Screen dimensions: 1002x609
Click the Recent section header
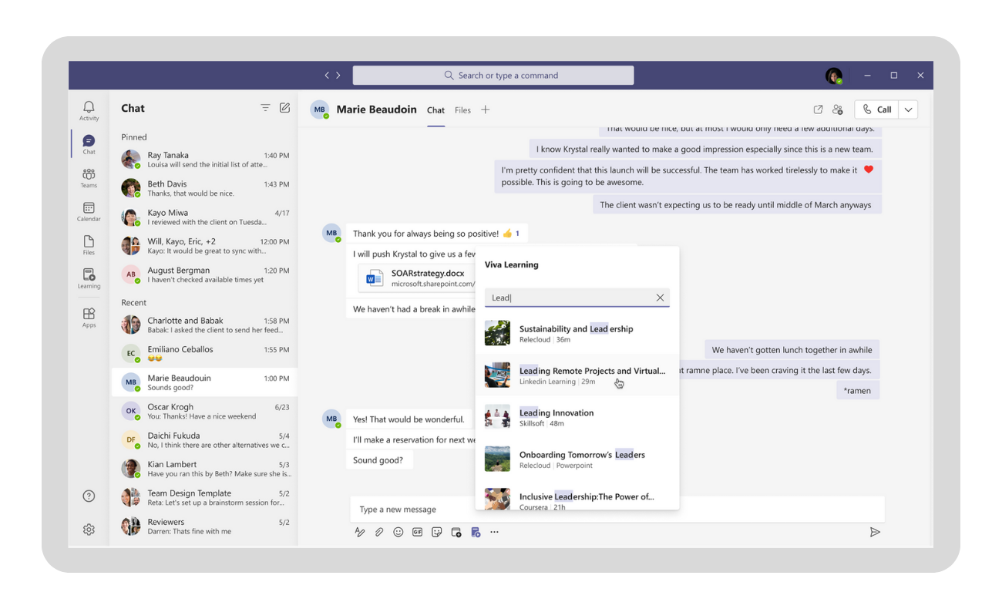[133, 302]
